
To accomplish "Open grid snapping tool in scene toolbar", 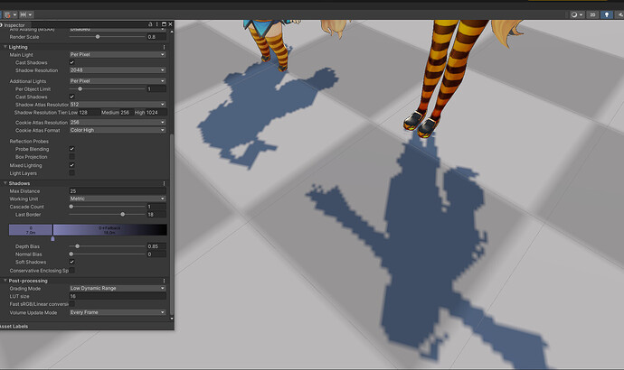I will point(7,14).
